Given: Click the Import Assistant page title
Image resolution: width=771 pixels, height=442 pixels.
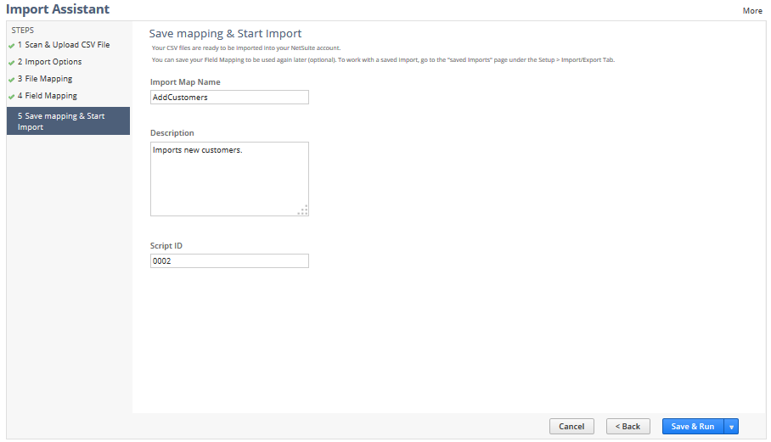Looking at the screenshot, I should point(58,9).
